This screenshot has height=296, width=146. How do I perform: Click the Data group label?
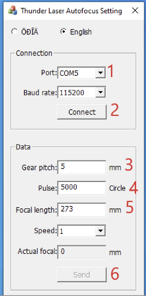coord(23,147)
